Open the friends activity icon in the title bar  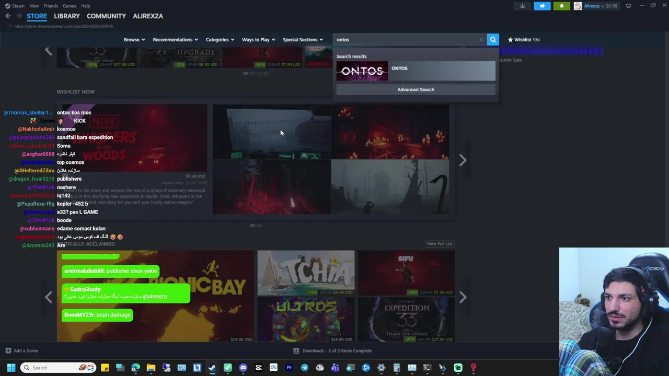(522, 6)
